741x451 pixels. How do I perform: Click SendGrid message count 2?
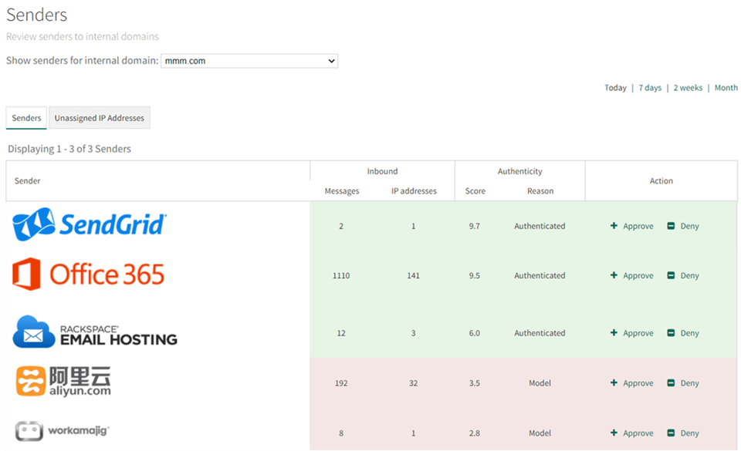pos(341,226)
